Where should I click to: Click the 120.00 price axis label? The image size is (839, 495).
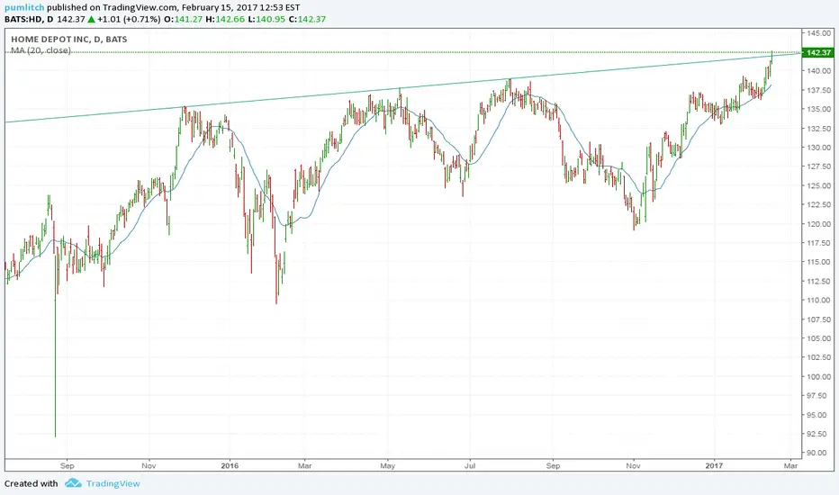(x=818, y=224)
